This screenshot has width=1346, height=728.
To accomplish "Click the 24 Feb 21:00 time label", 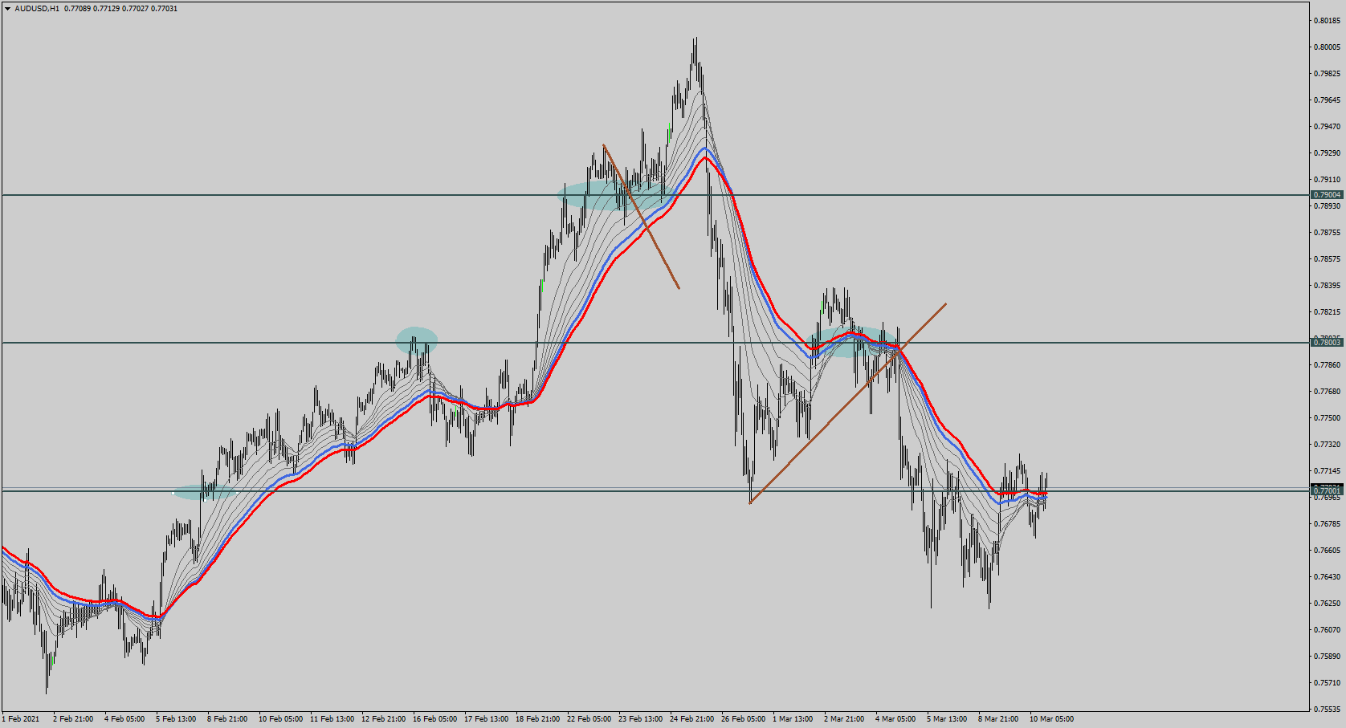I will tap(691, 719).
